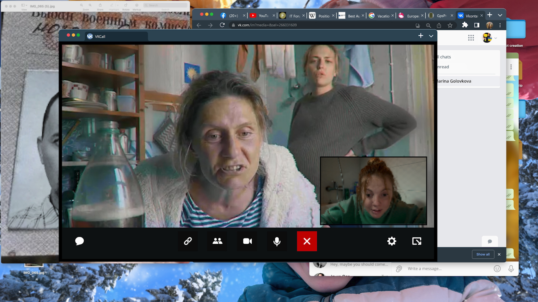This screenshot has width=538, height=302.
Task: Go forward in the Chrome browser
Action: coord(210,25)
